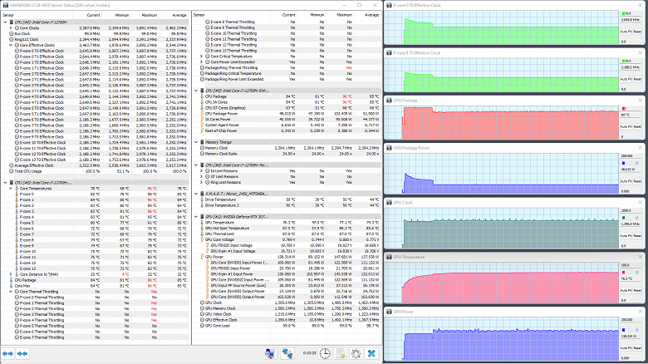The image size is (648, 364).
Task: Click red color swatch in CPU Package graph
Action: [x=623, y=108]
